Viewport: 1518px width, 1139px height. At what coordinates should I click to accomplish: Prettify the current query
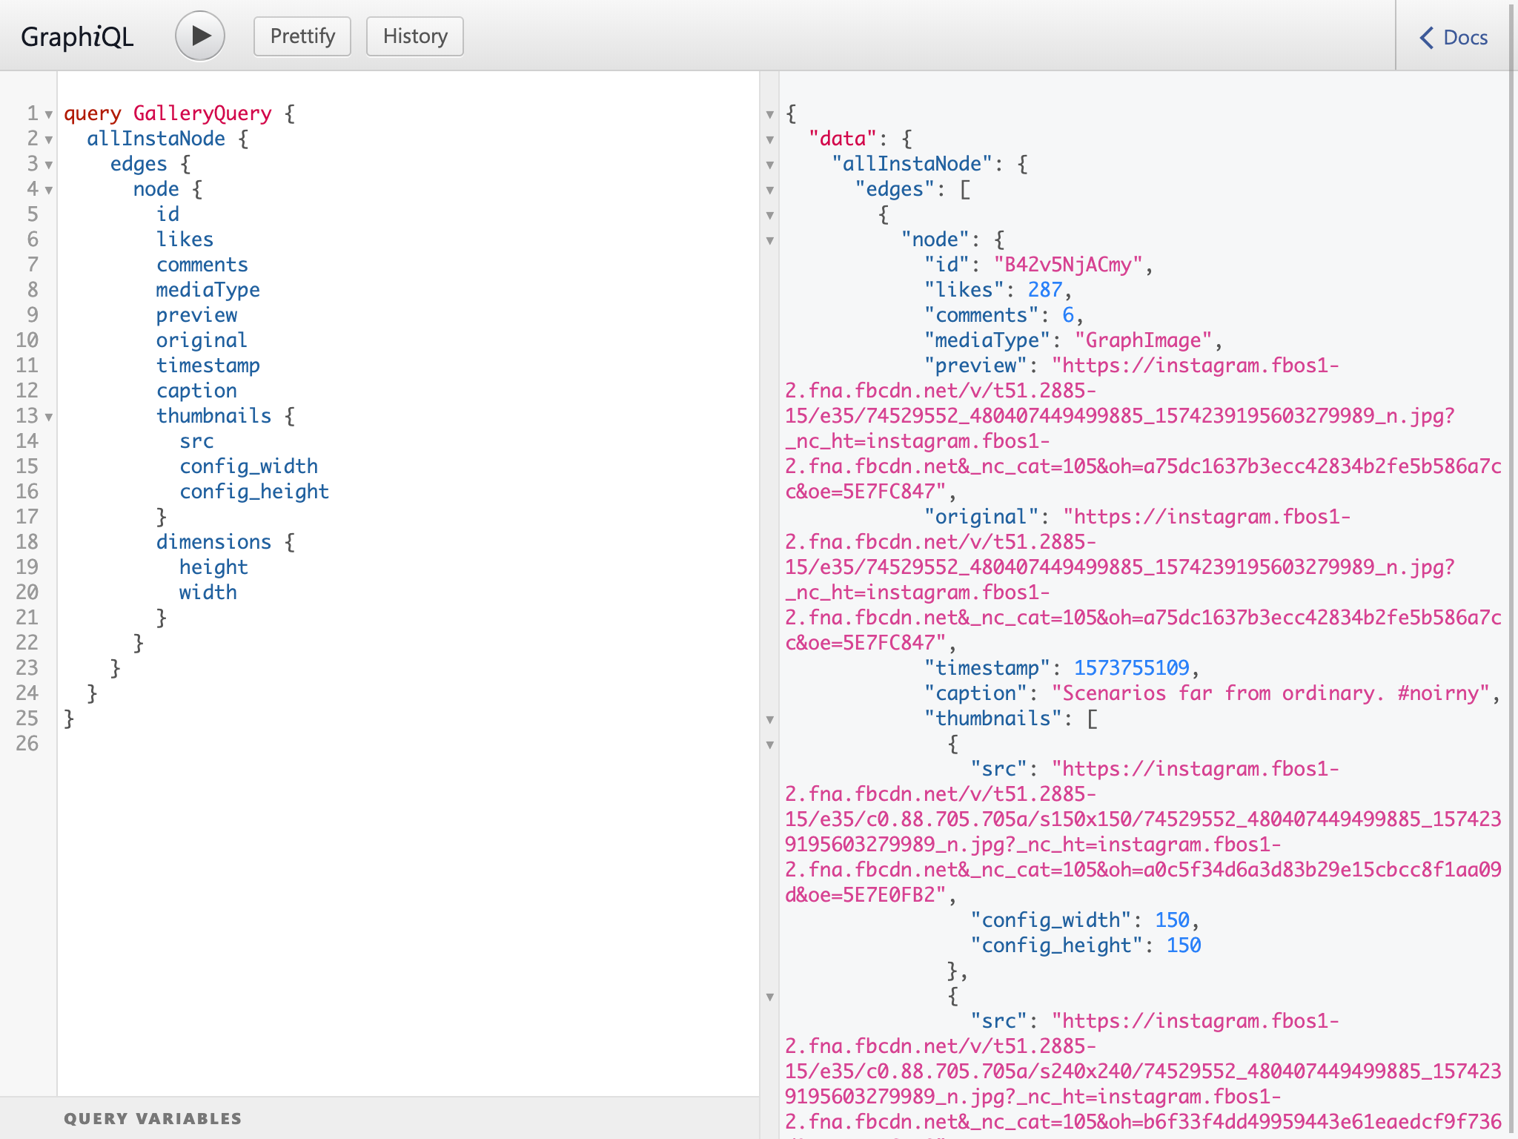[x=302, y=35]
